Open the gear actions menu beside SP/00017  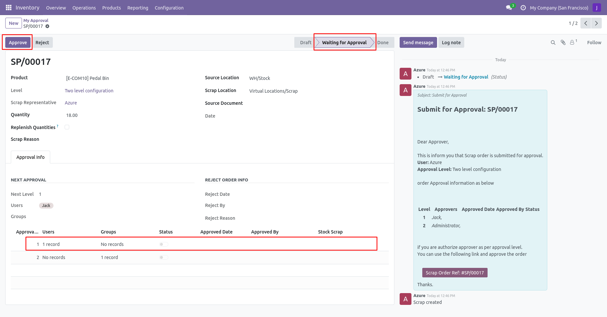coord(47,26)
